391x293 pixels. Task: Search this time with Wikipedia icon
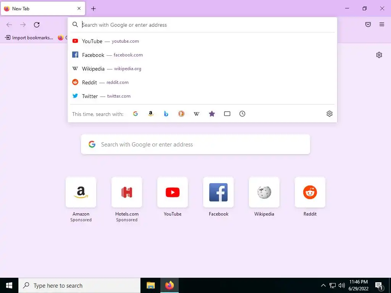(197, 114)
